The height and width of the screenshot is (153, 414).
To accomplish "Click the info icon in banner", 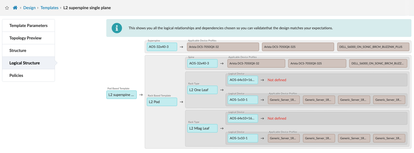I will pyautogui.click(x=117, y=28).
